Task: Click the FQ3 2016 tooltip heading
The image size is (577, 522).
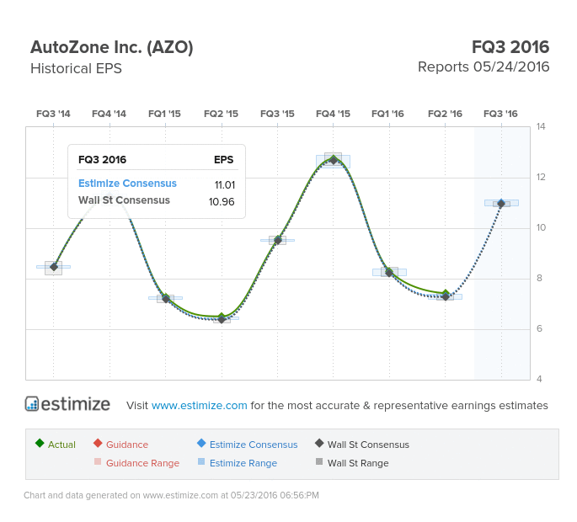Action: [x=102, y=160]
